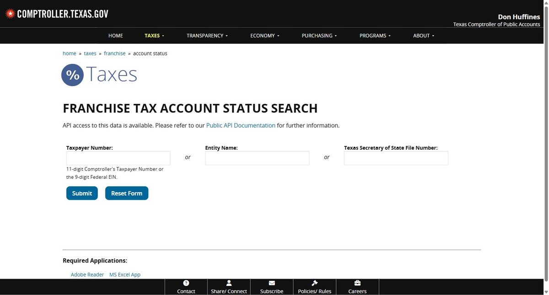Click the Taxes page title text
The height and width of the screenshot is (295, 549).
click(x=112, y=74)
